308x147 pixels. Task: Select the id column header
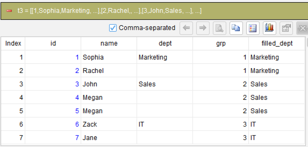[x=53, y=44]
